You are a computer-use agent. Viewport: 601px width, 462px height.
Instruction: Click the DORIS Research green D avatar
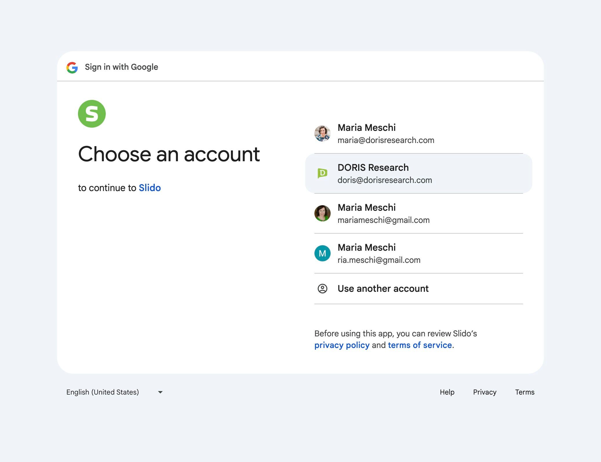tap(322, 173)
